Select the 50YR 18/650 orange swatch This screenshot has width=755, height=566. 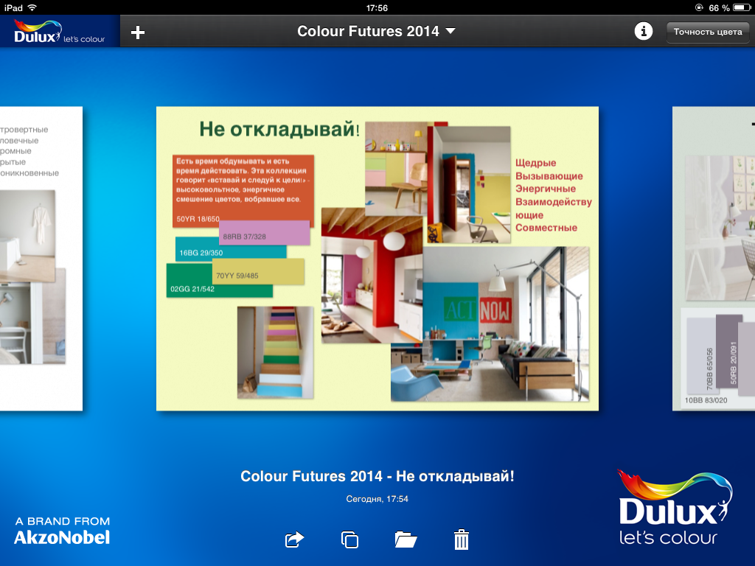195,219
